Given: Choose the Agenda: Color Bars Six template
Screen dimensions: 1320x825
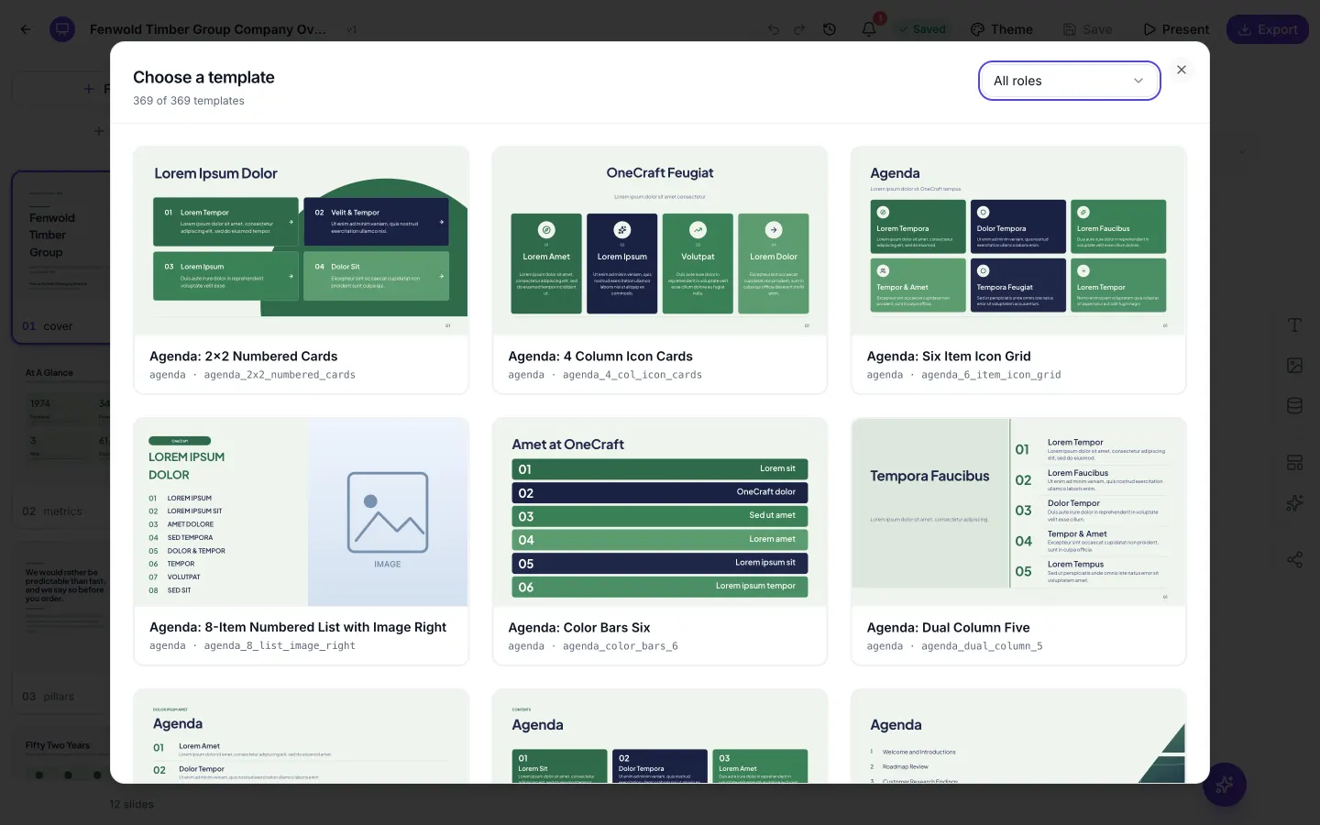Looking at the screenshot, I should (x=660, y=541).
